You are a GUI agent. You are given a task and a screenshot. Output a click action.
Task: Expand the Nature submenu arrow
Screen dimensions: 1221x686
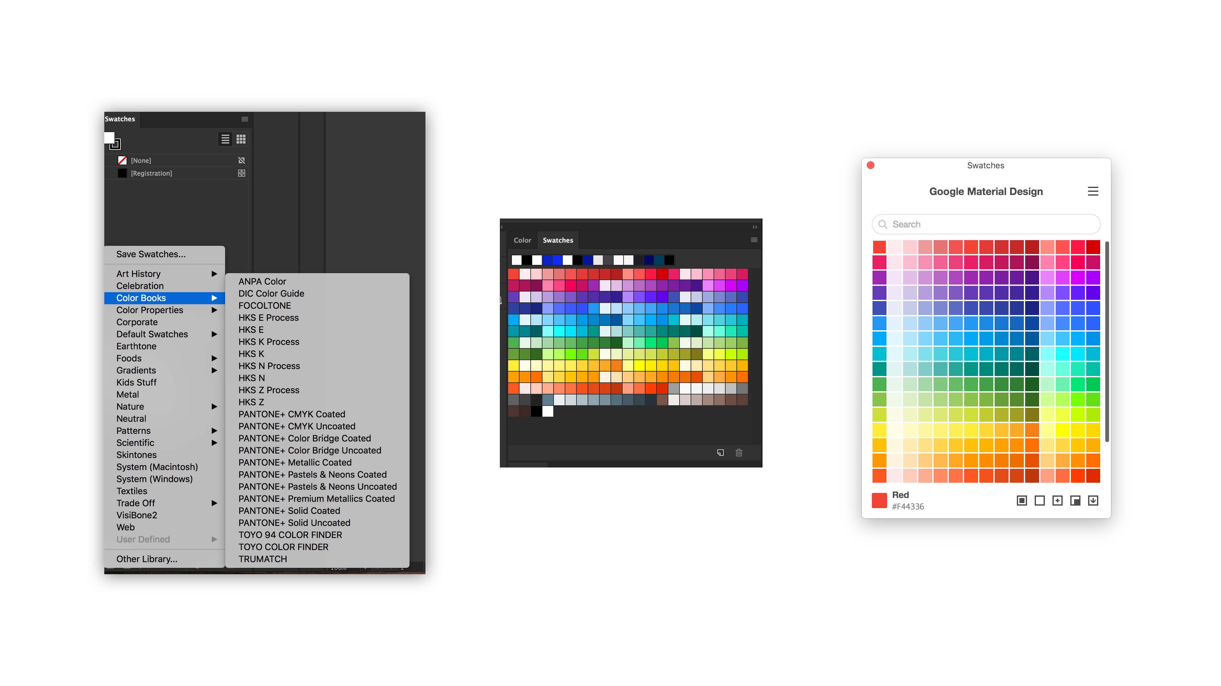click(214, 407)
